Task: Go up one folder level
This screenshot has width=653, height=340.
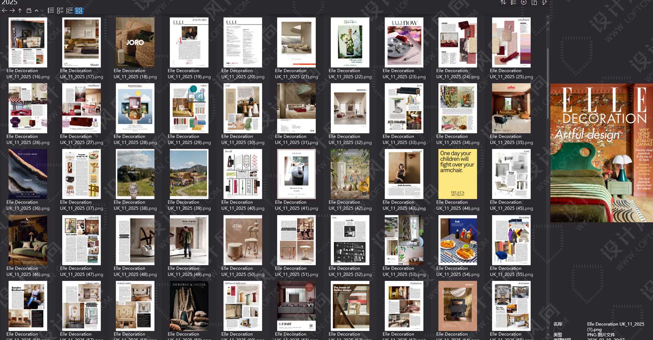Action: 20,11
